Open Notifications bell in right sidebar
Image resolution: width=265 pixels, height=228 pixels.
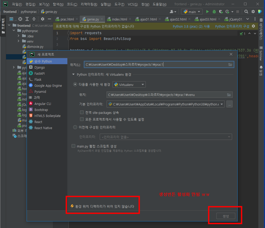tap(261, 67)
